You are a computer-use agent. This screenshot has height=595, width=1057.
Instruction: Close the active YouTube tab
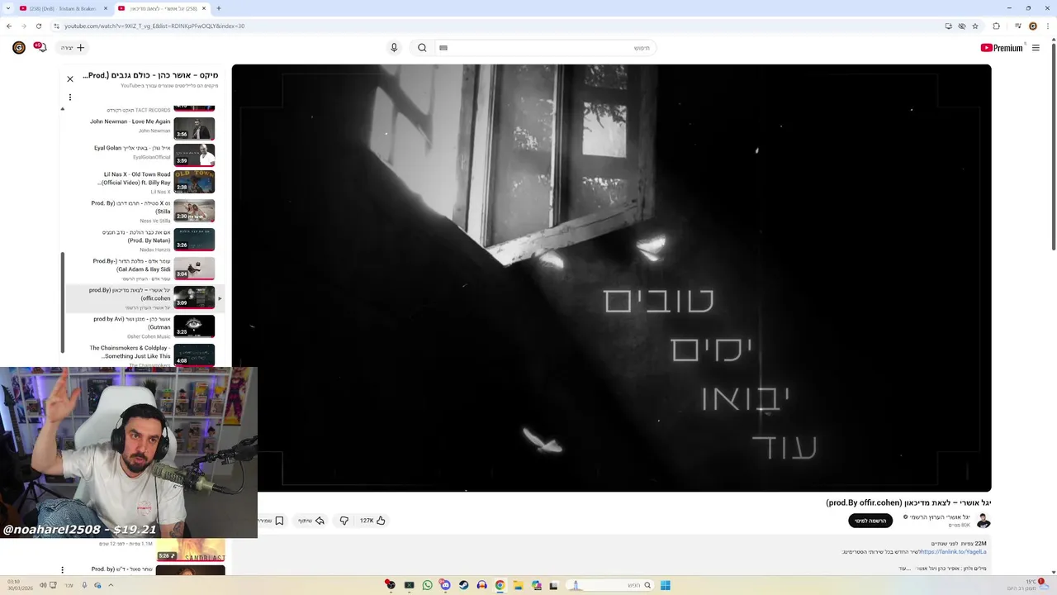(204, 8)
